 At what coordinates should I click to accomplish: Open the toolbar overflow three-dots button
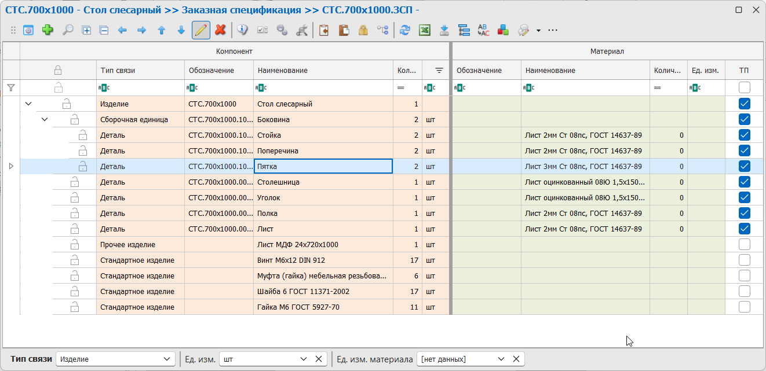553,30
